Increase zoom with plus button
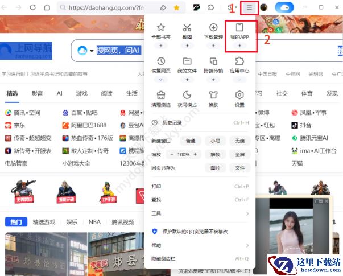Viewport: 343px width, 276px height. [195, 155]
